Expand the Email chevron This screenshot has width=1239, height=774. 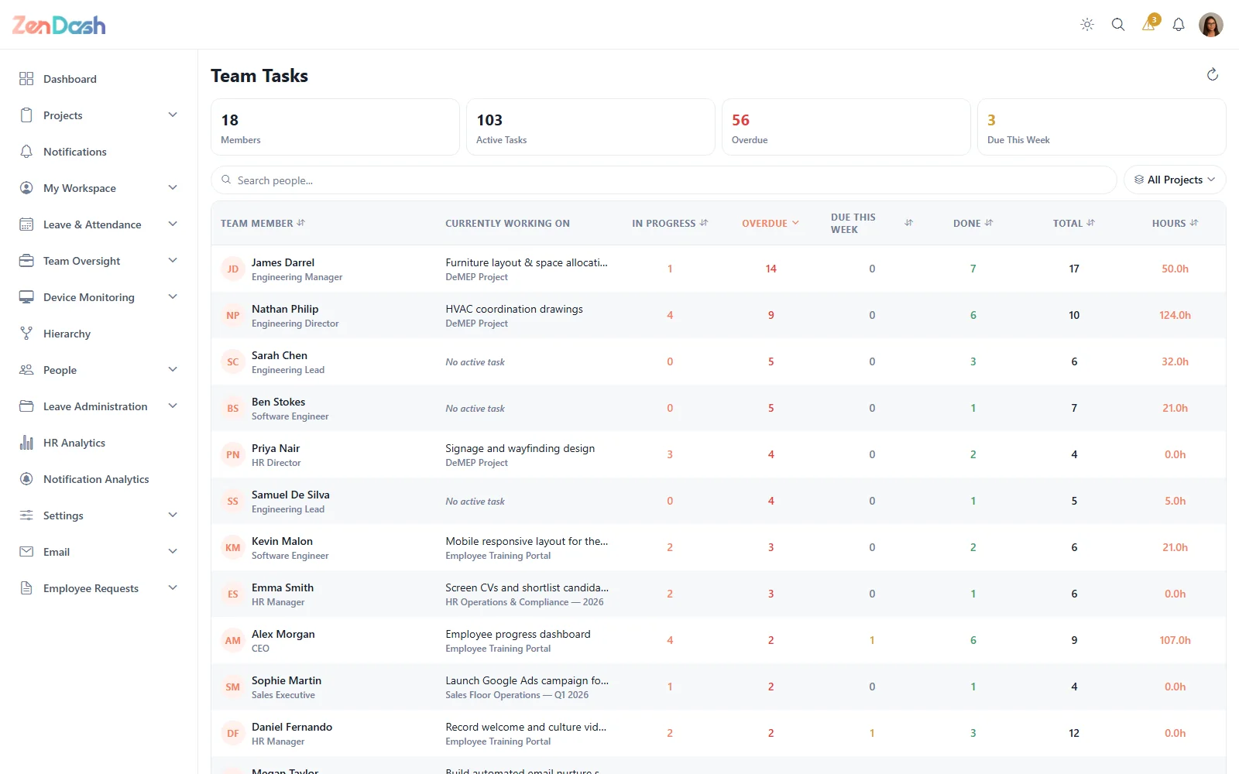173,552
